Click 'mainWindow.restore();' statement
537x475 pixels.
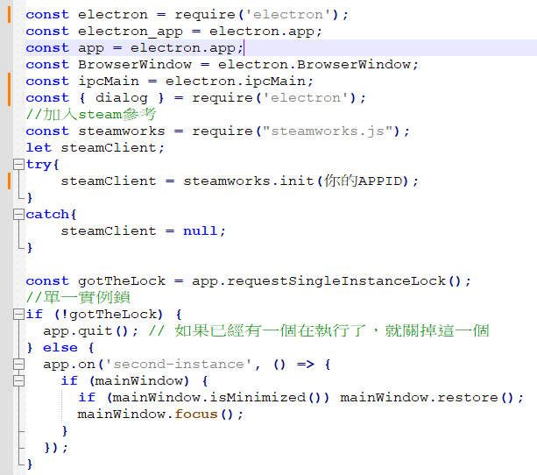click(432, 398)
